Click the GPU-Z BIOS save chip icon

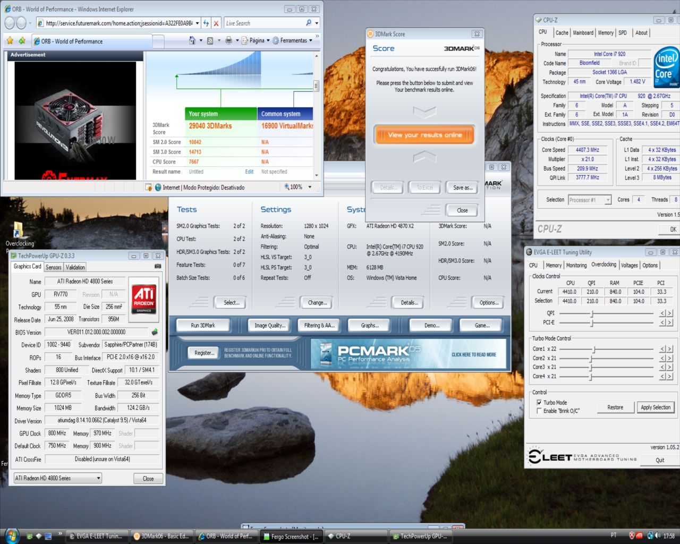(155, 332)
